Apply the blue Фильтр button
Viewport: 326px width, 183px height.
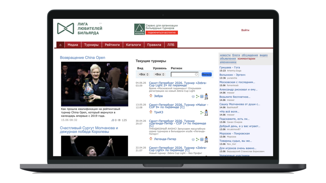[207, 75]
